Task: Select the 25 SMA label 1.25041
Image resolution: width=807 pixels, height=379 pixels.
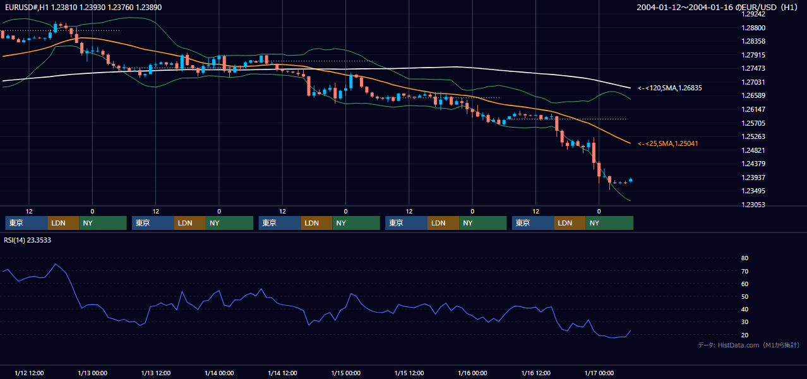Action: coord(668,143)
